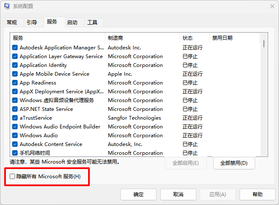Select the aTrustService row name

click(x=36, y=118)
